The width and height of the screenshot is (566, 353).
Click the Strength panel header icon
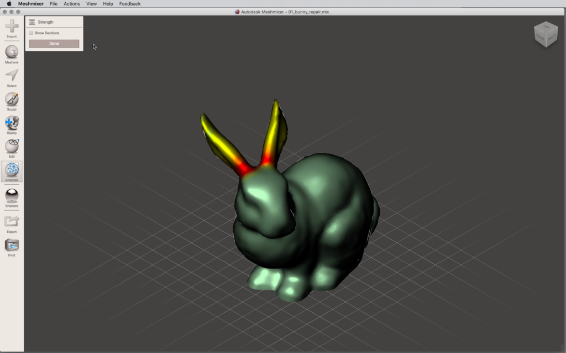pos(32,22)
